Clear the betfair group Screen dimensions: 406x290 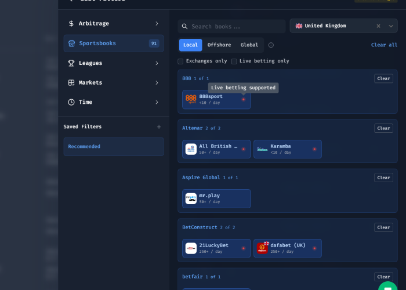point(383,277)
